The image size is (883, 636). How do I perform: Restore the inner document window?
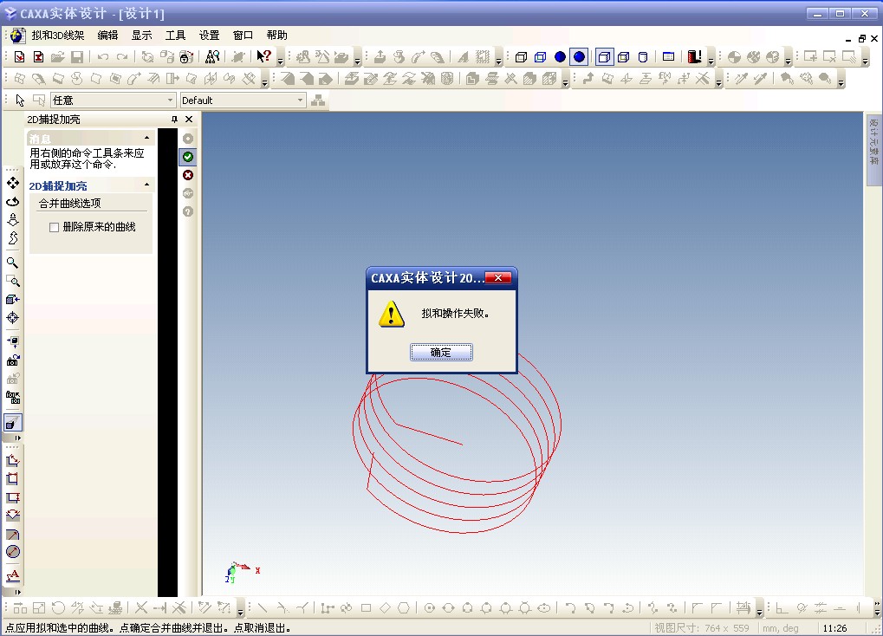tap(861, 38)
